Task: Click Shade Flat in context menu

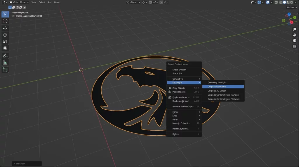Action: pyautogui.click(x=184, y=74)
